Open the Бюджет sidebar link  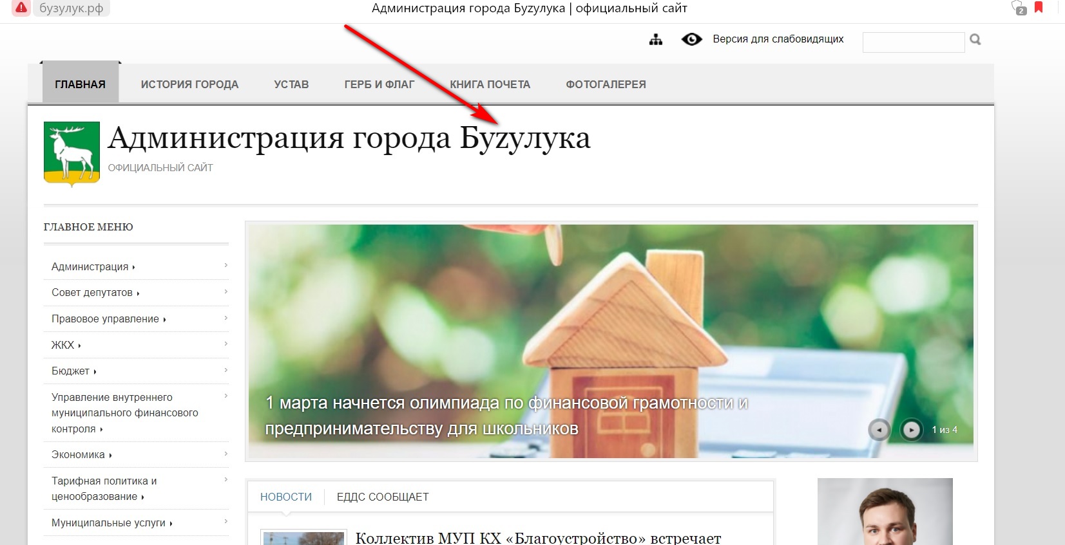(x=71, y=371)
